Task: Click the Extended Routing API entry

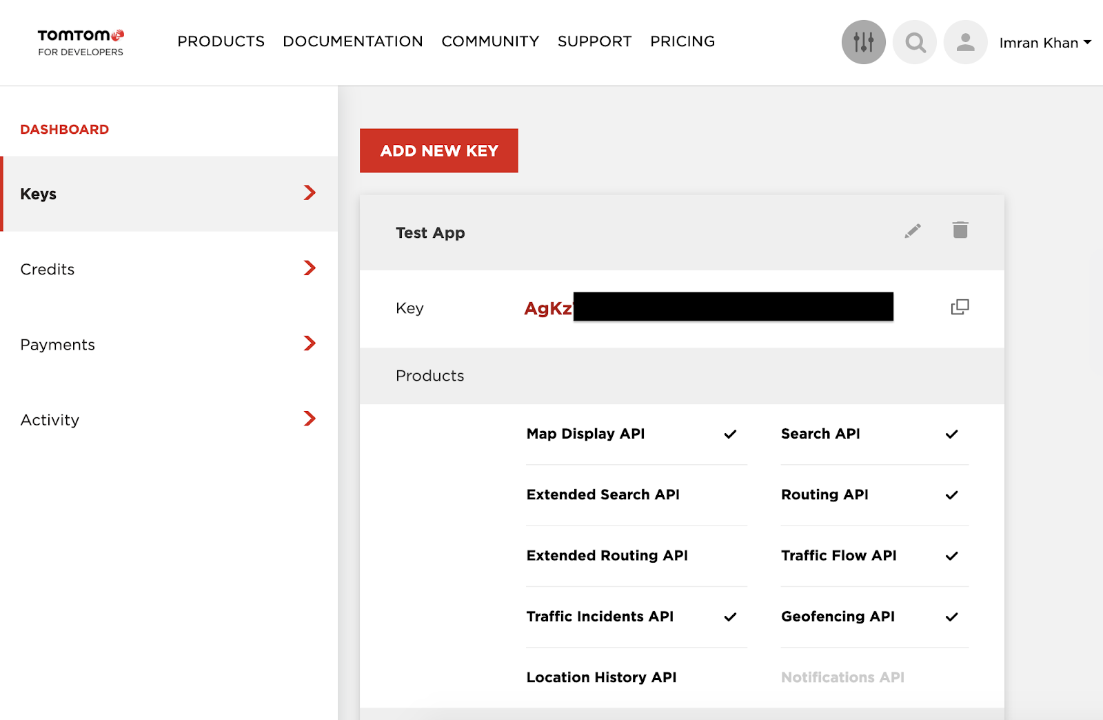Action: pos(607,555)
